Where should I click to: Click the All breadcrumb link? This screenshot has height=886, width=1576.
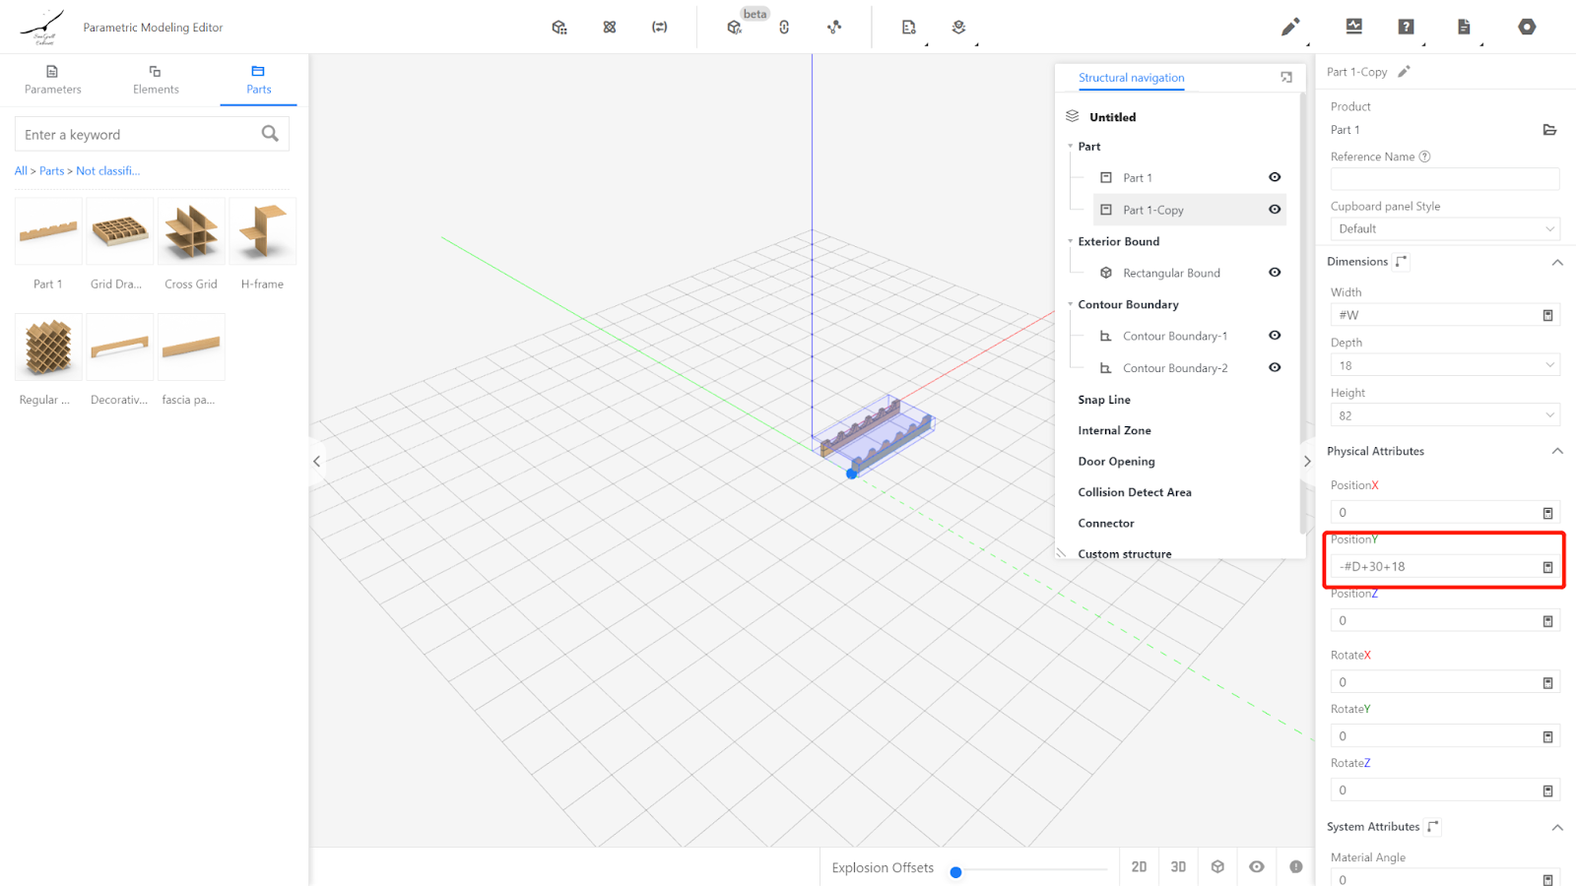click(x=21, y=171)
